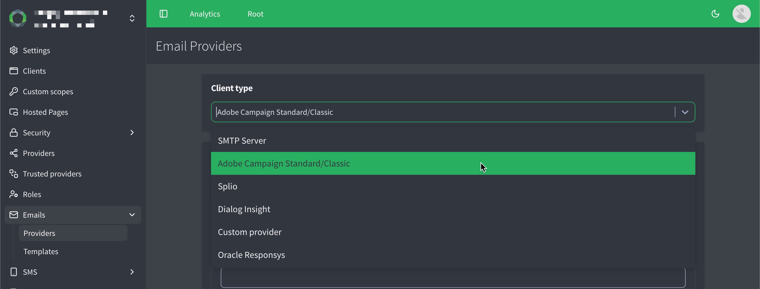Open Providers under Emails

(73, 233)
